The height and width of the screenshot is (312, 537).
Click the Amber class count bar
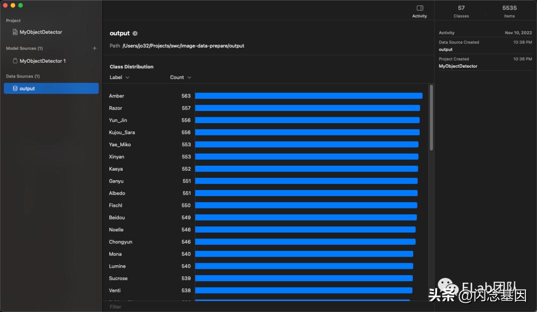(x=308, y=96)
